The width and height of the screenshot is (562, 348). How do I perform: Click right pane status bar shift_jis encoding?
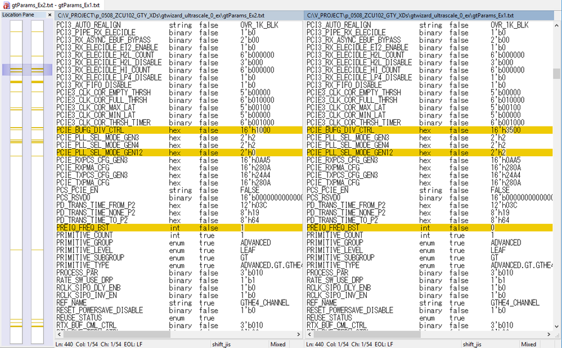[x=471, y=345]
